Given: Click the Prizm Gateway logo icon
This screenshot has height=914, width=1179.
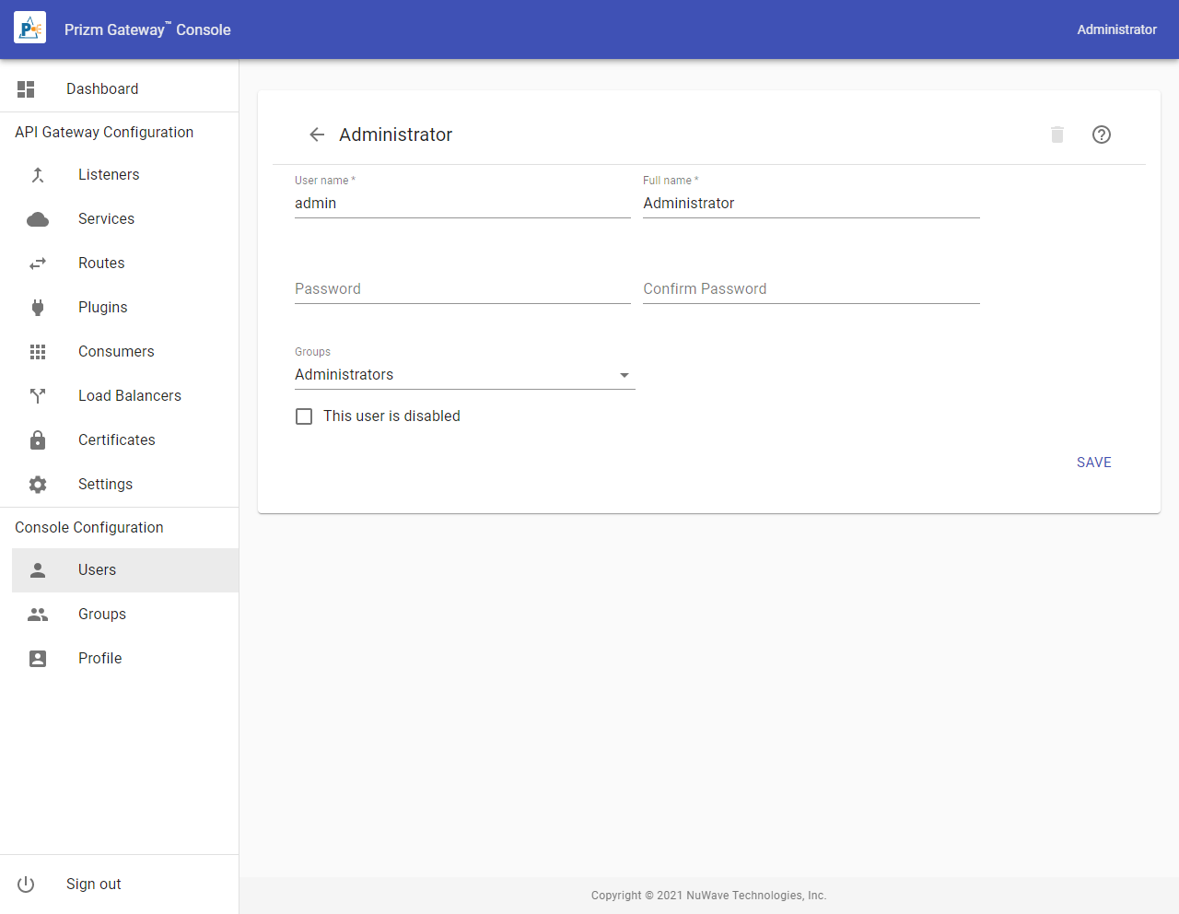Looking at the screenshot, I should [29, 29].
